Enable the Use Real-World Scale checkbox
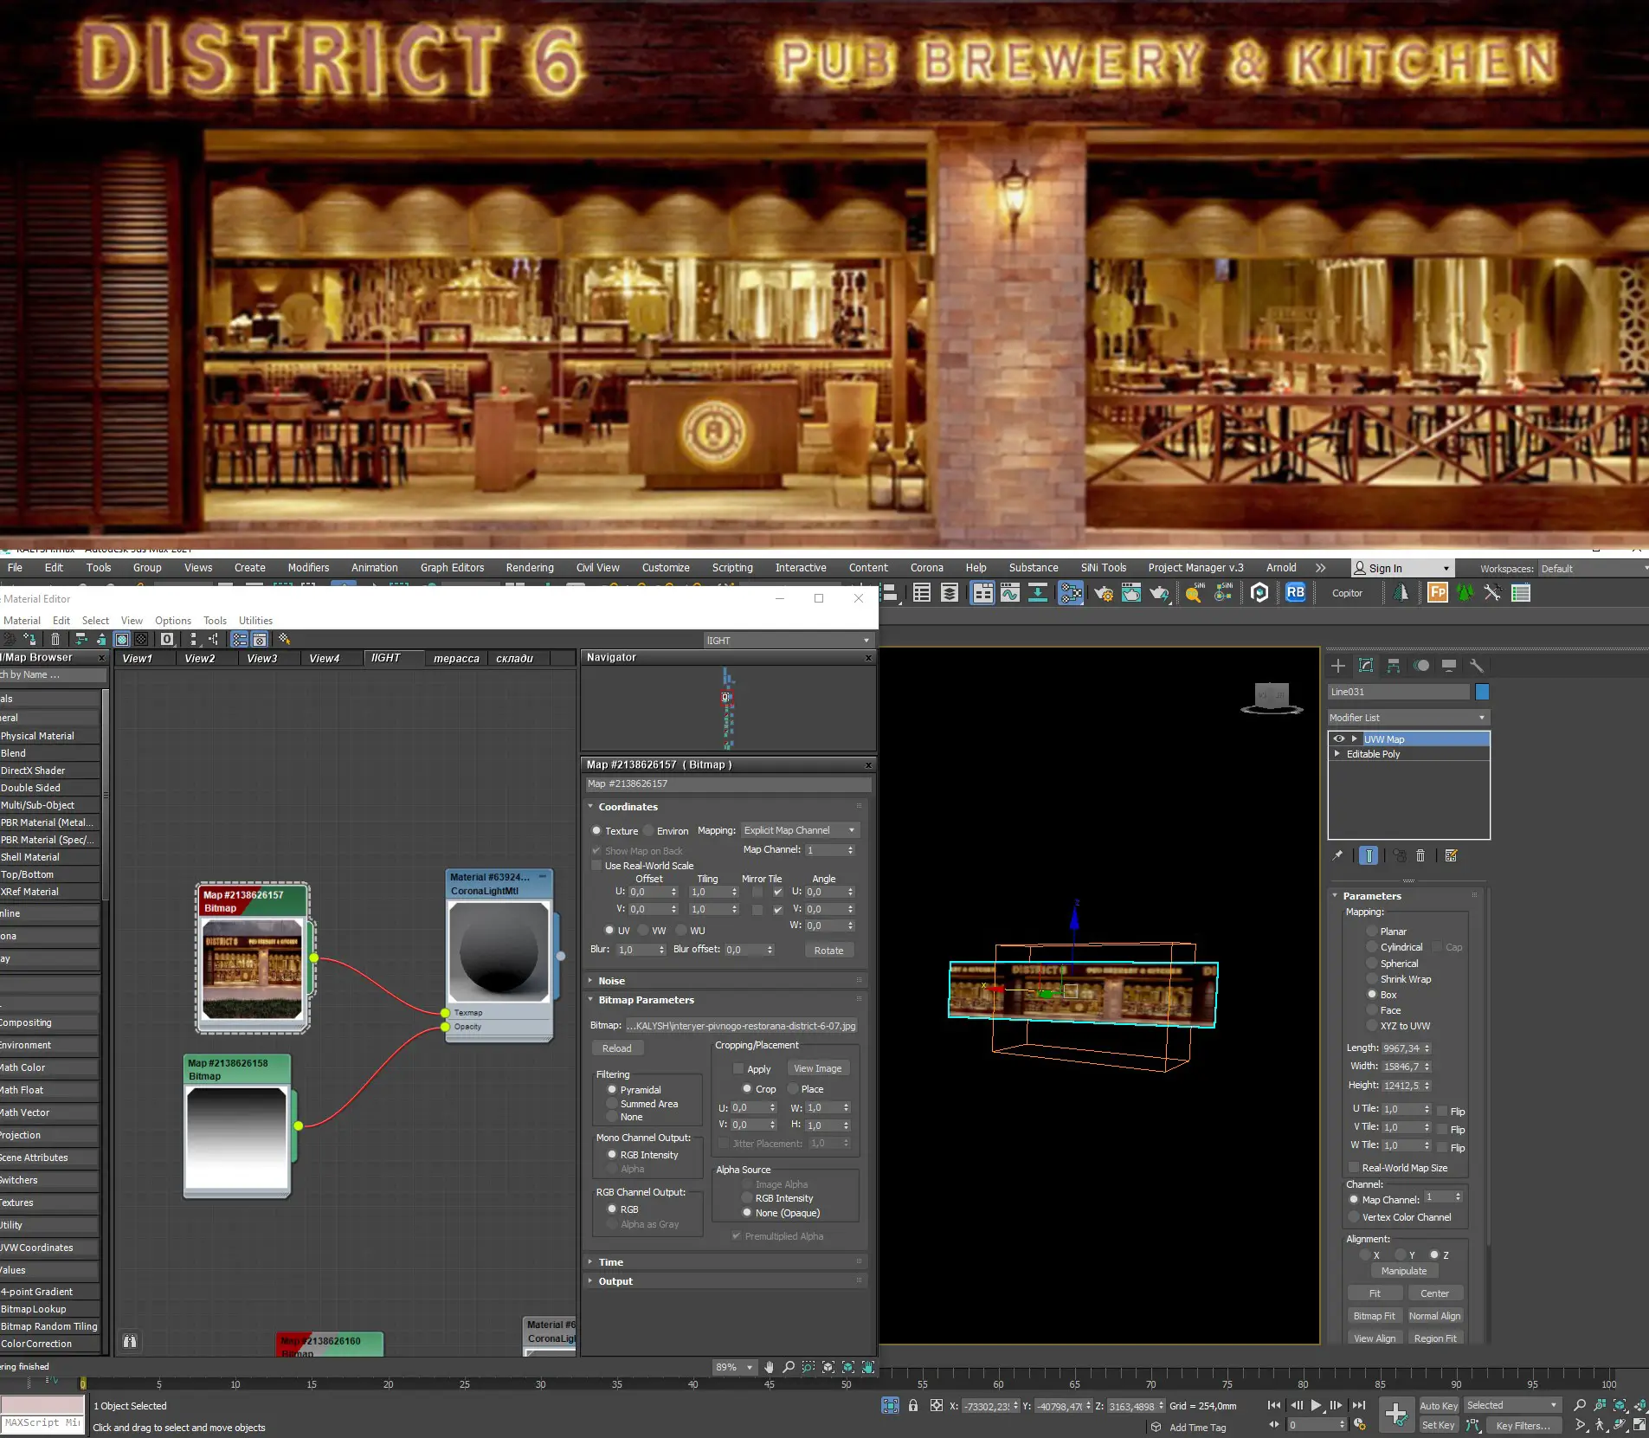This screenshot has width=1649, height=1438. point(596,866)
